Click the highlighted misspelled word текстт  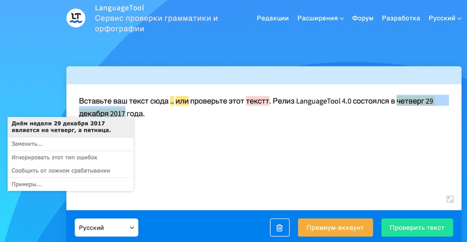(258, 101)
